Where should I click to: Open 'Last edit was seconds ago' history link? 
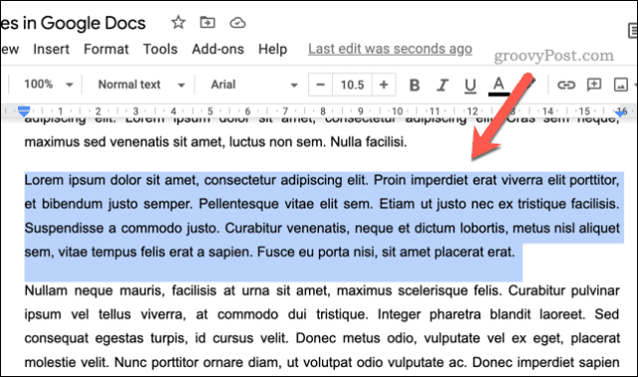(x=390, y=49)
